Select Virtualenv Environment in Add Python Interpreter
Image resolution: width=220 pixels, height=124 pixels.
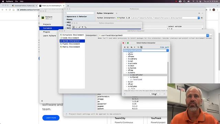click(x=72, y=35)
